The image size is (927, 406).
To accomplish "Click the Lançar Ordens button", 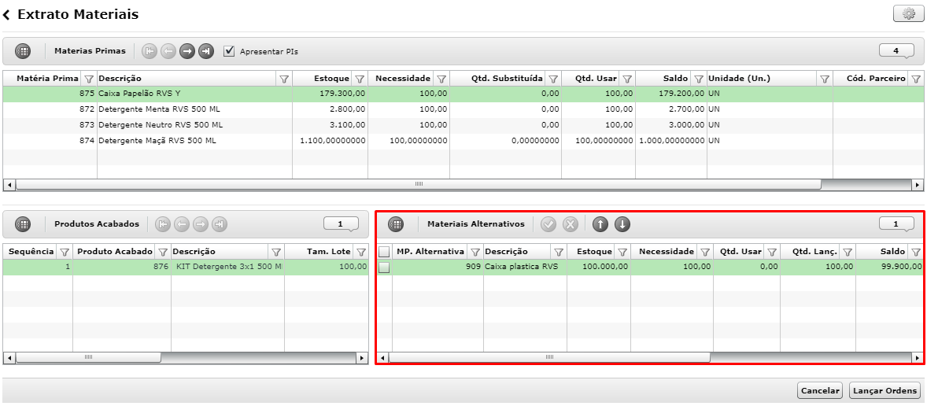I will coord(885,390).
